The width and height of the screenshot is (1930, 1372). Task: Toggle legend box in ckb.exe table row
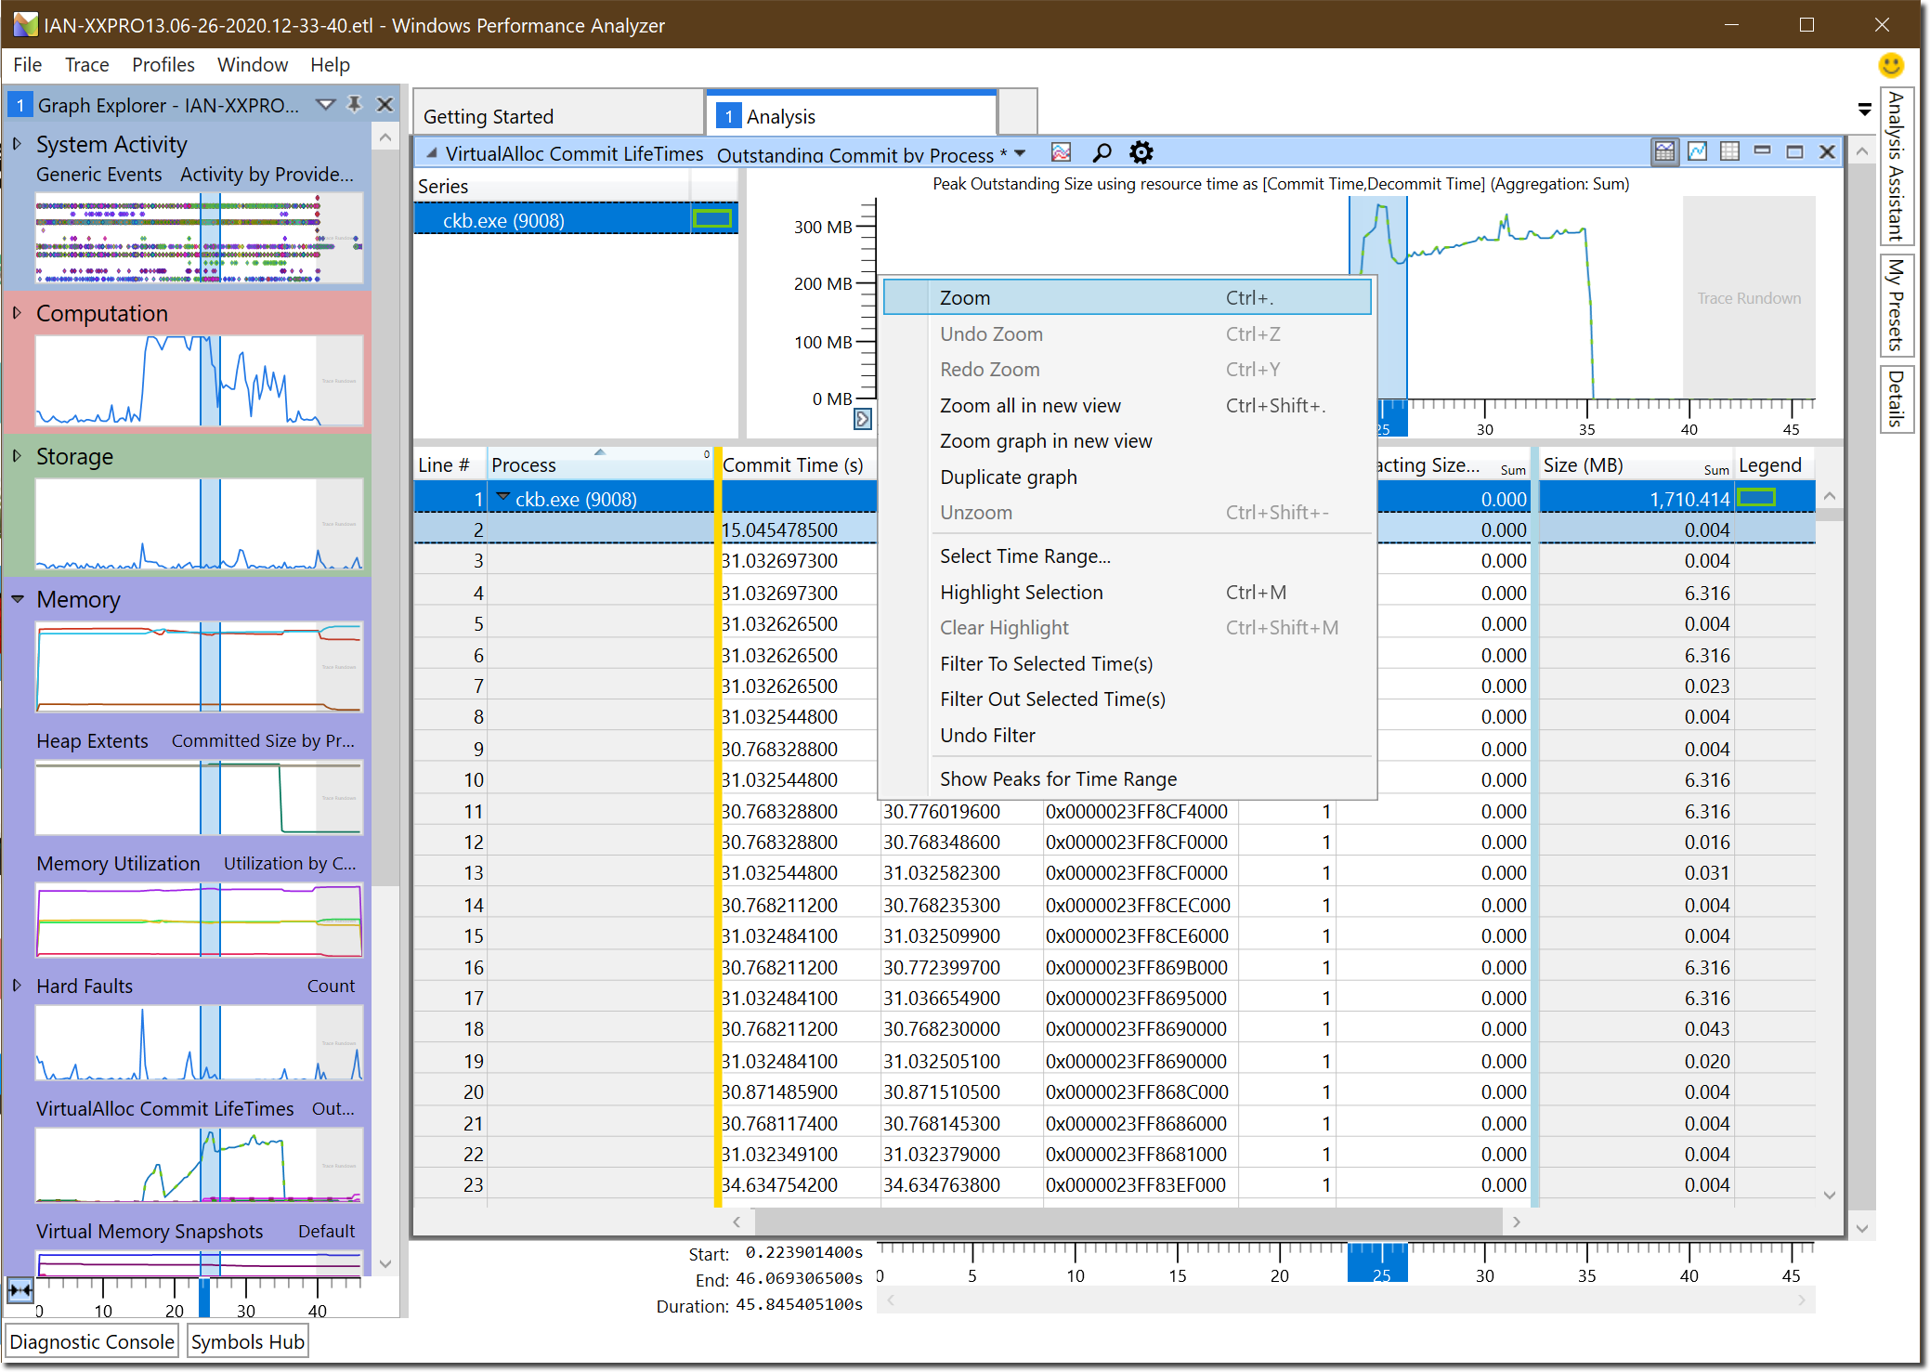pos(1755,499)
